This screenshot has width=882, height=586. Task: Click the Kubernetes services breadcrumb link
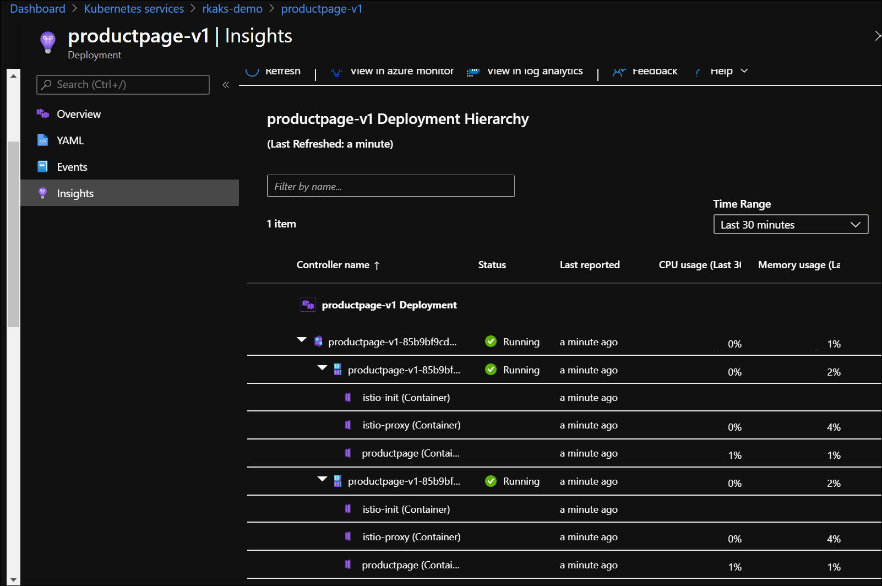click(134, 9)
